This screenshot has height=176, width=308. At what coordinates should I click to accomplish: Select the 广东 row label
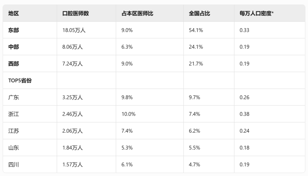pyautogui.click(x=14, y=98)
